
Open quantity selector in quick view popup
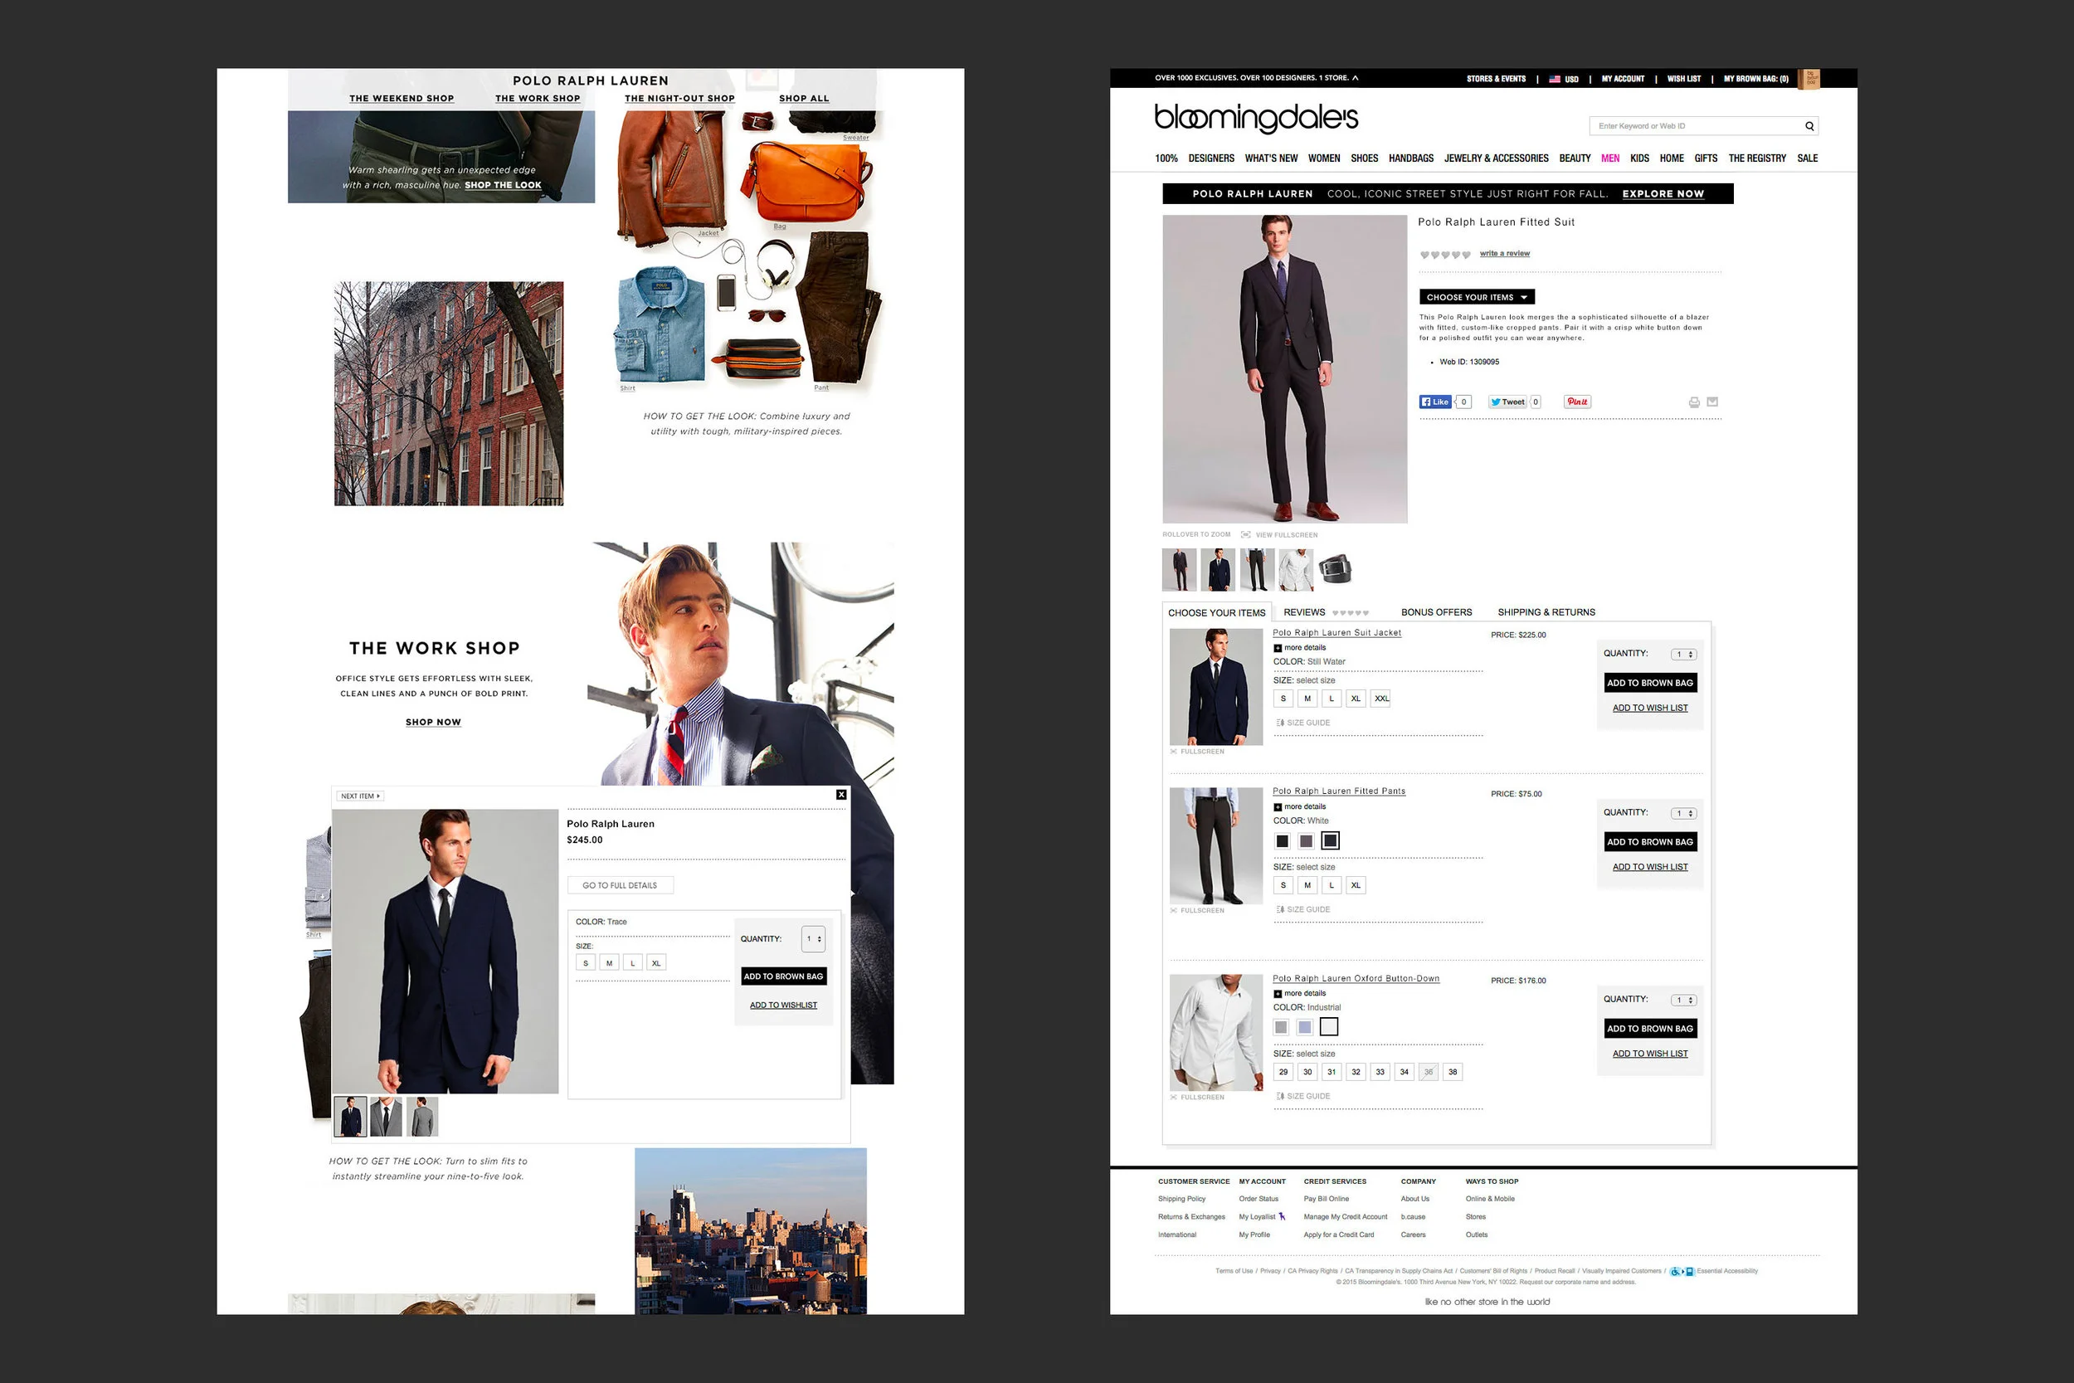813,938
